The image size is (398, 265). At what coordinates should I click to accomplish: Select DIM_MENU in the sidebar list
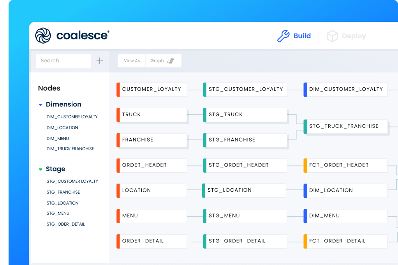tap(58, 138)
